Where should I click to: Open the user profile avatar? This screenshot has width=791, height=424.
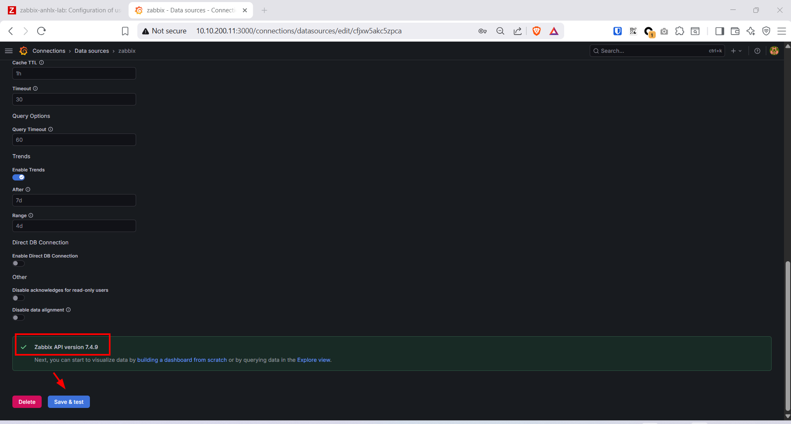click(774, 51)
